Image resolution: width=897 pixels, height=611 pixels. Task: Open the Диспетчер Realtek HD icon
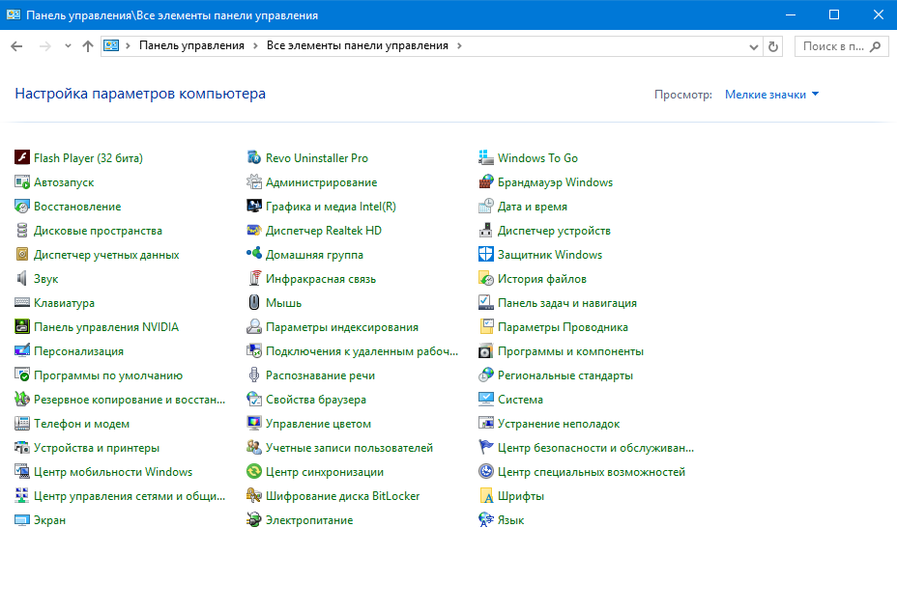coord(254,230)
